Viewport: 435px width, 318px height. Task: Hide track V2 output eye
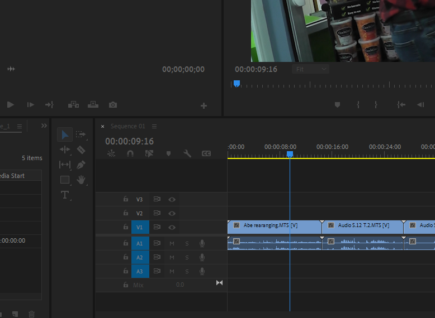172,213
